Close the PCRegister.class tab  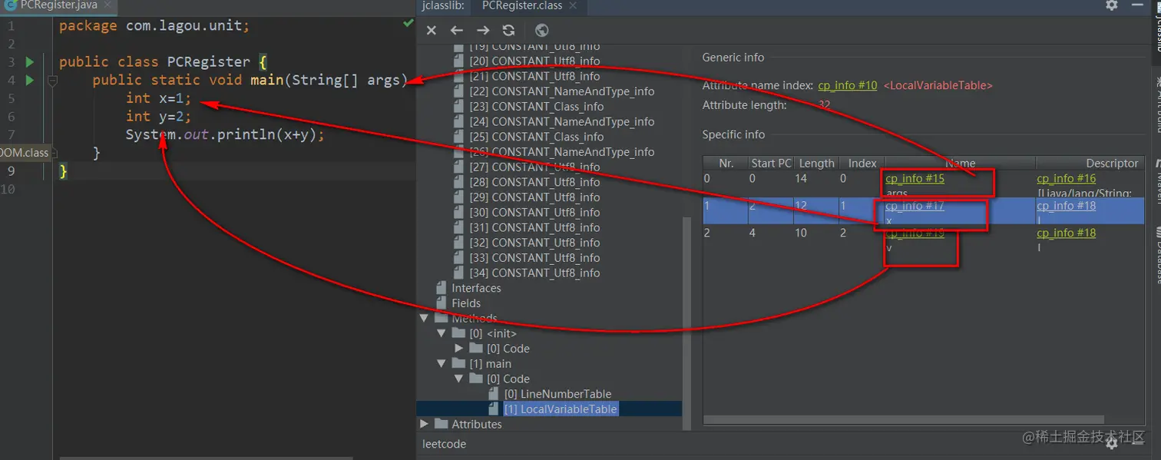point(573,5)
